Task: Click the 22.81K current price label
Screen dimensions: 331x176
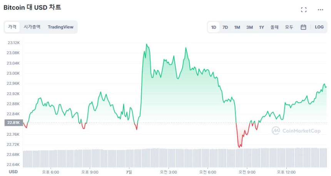Action: click(13, 123)
